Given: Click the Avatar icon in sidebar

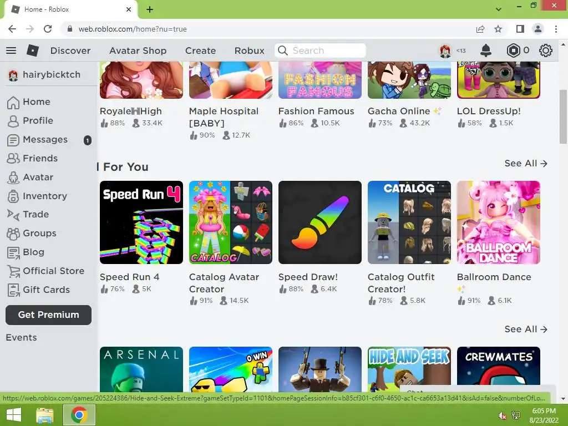Looking at the screenshot, I should coord(13,177).
